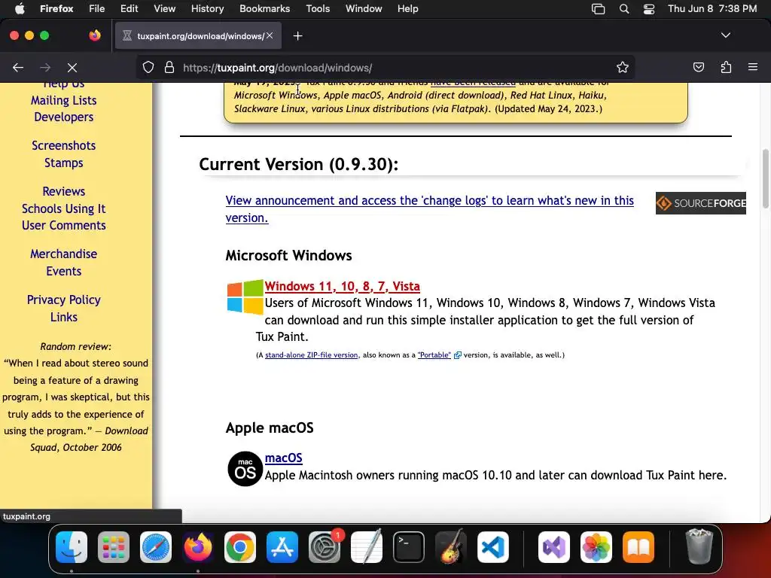Open the Reviews sidebar link
Screen dimensions: 771x578
pos(63,191)
